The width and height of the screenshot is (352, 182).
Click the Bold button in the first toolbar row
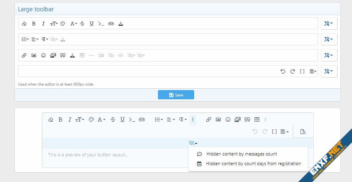pyautogui.click(x=34, y=24)
